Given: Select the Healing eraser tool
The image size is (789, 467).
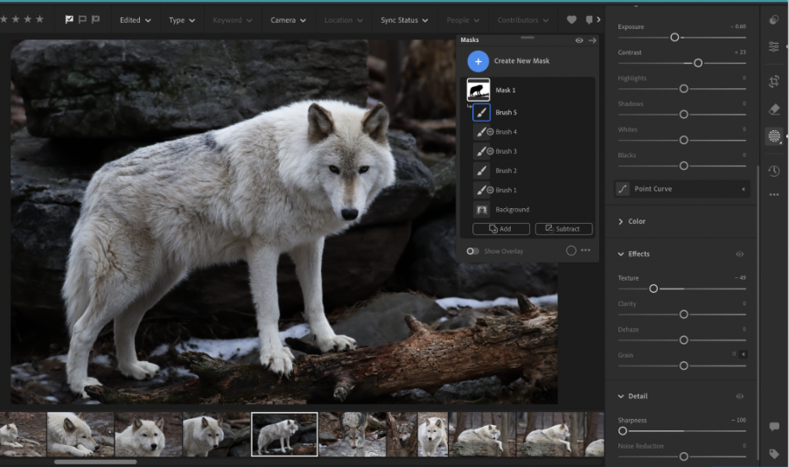Looking at the screenshot, I should tap(774, 109).
